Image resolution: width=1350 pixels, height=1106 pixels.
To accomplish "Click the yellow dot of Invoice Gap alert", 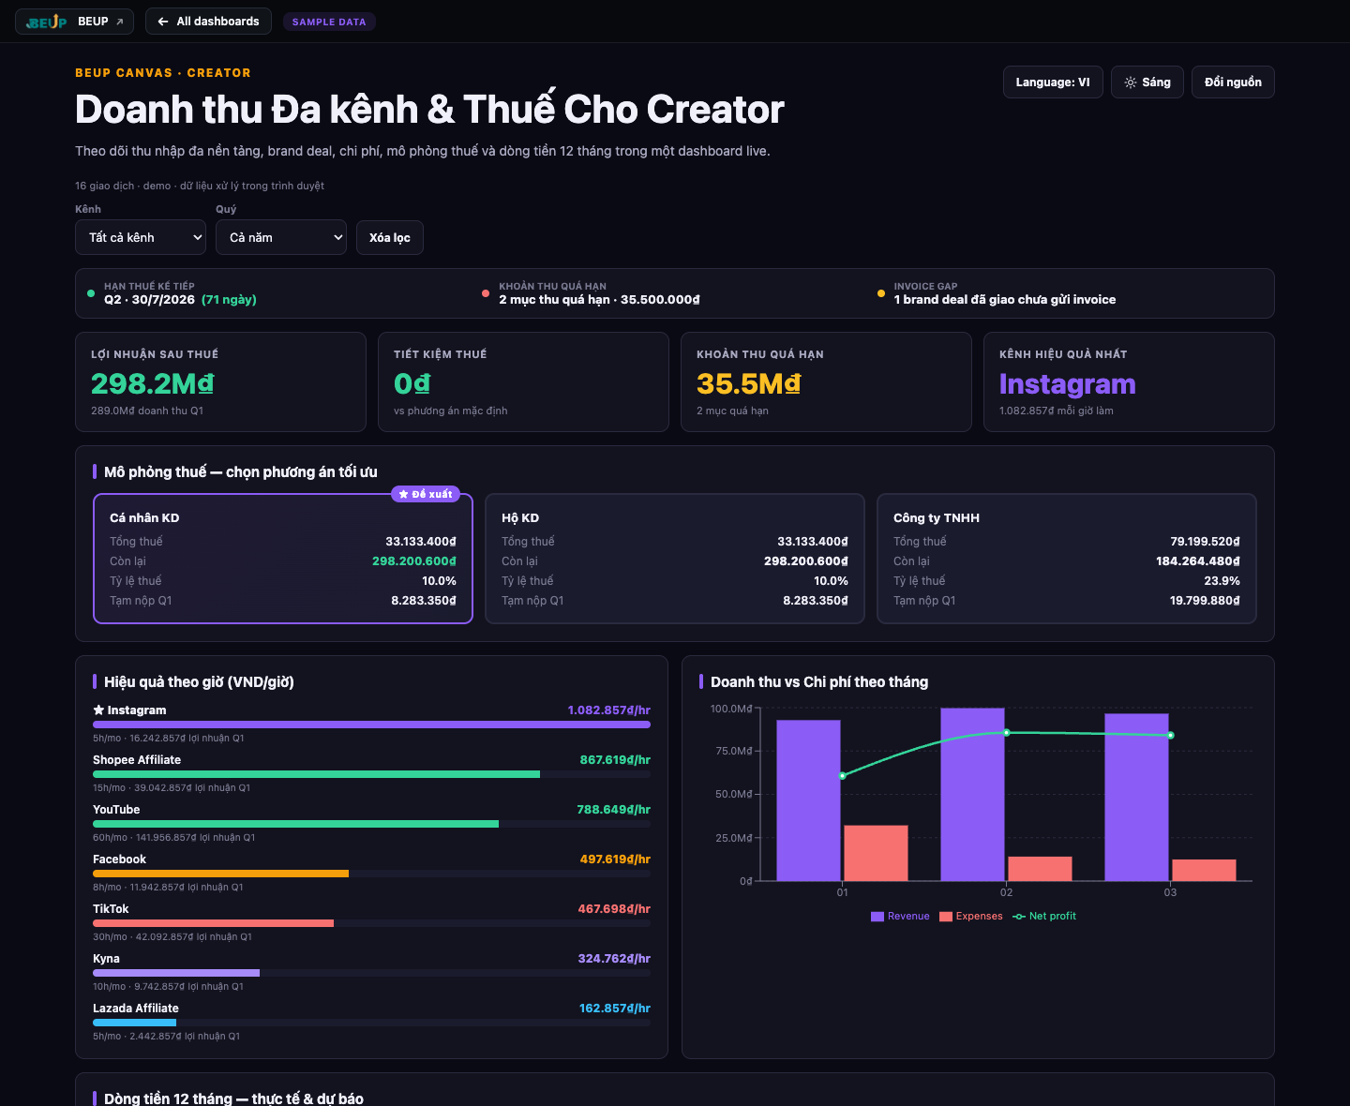I will 880,293.
